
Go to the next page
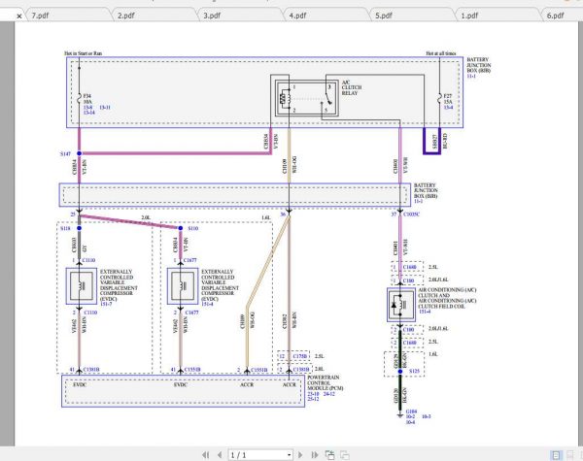click(300, 454)
